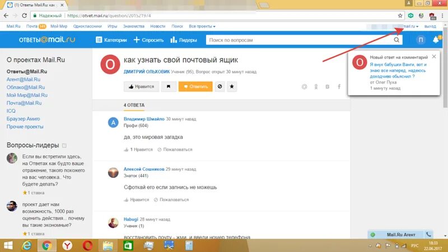This screenshot has width=448, height=252.
Task: Click the Windows Start button
Action: coord(8,245)
